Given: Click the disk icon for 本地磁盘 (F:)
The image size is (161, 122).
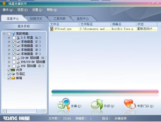Looking at the screenshot, I should coord(18,54).
